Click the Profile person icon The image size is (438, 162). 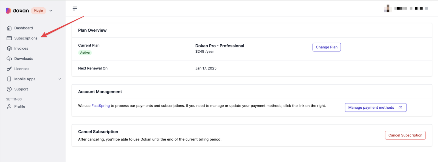(9, 106)
